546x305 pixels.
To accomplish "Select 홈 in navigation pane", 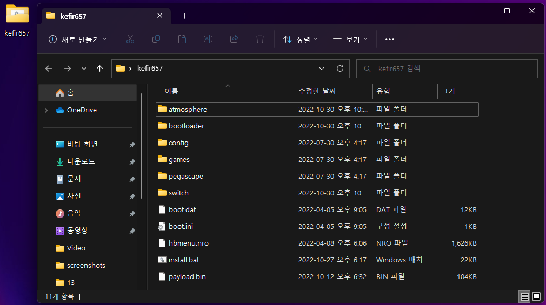I will [x=88, y=93].
